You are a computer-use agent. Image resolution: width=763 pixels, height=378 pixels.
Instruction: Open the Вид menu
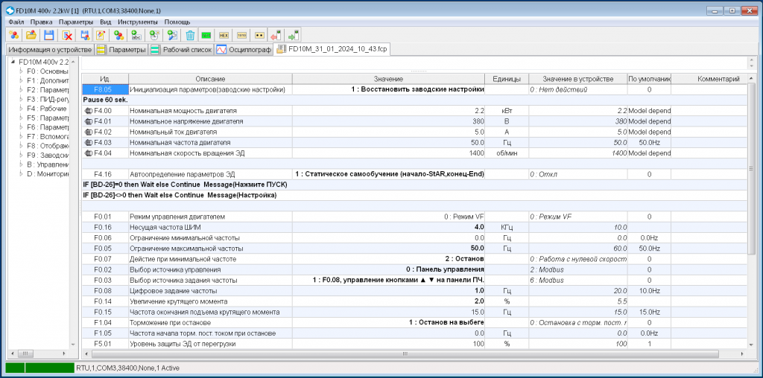(x=106, y=22)
